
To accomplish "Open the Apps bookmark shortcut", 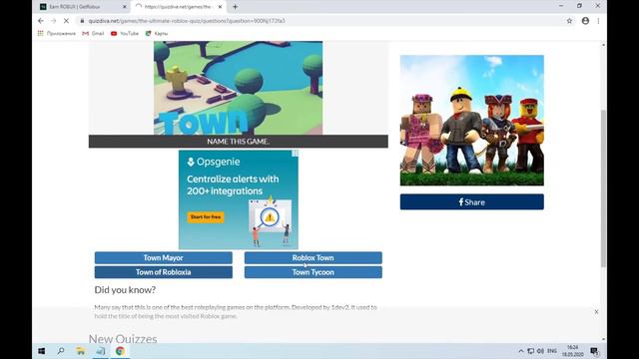I will click(57, 33).
